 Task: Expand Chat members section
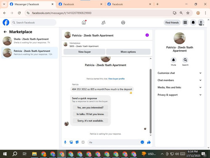coord(180,80)
